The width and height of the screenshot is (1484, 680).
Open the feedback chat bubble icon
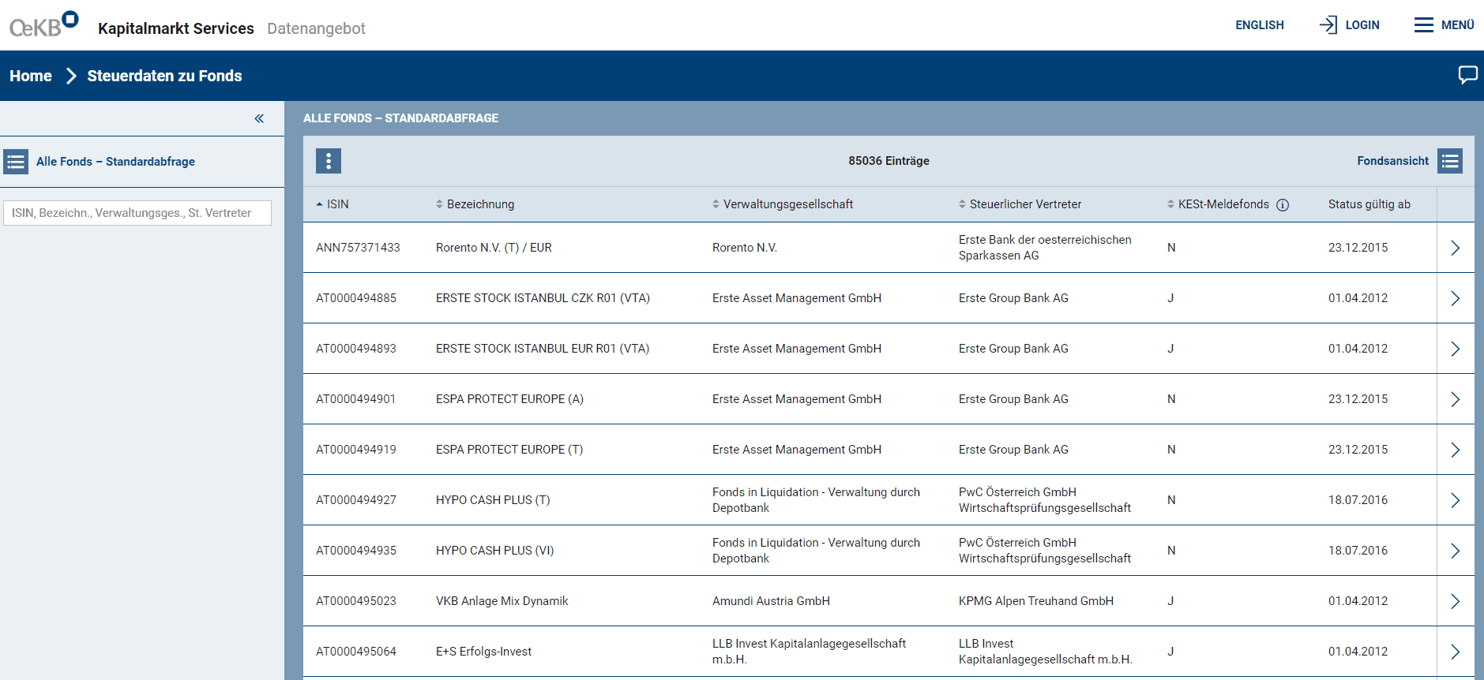point(1467,75)
